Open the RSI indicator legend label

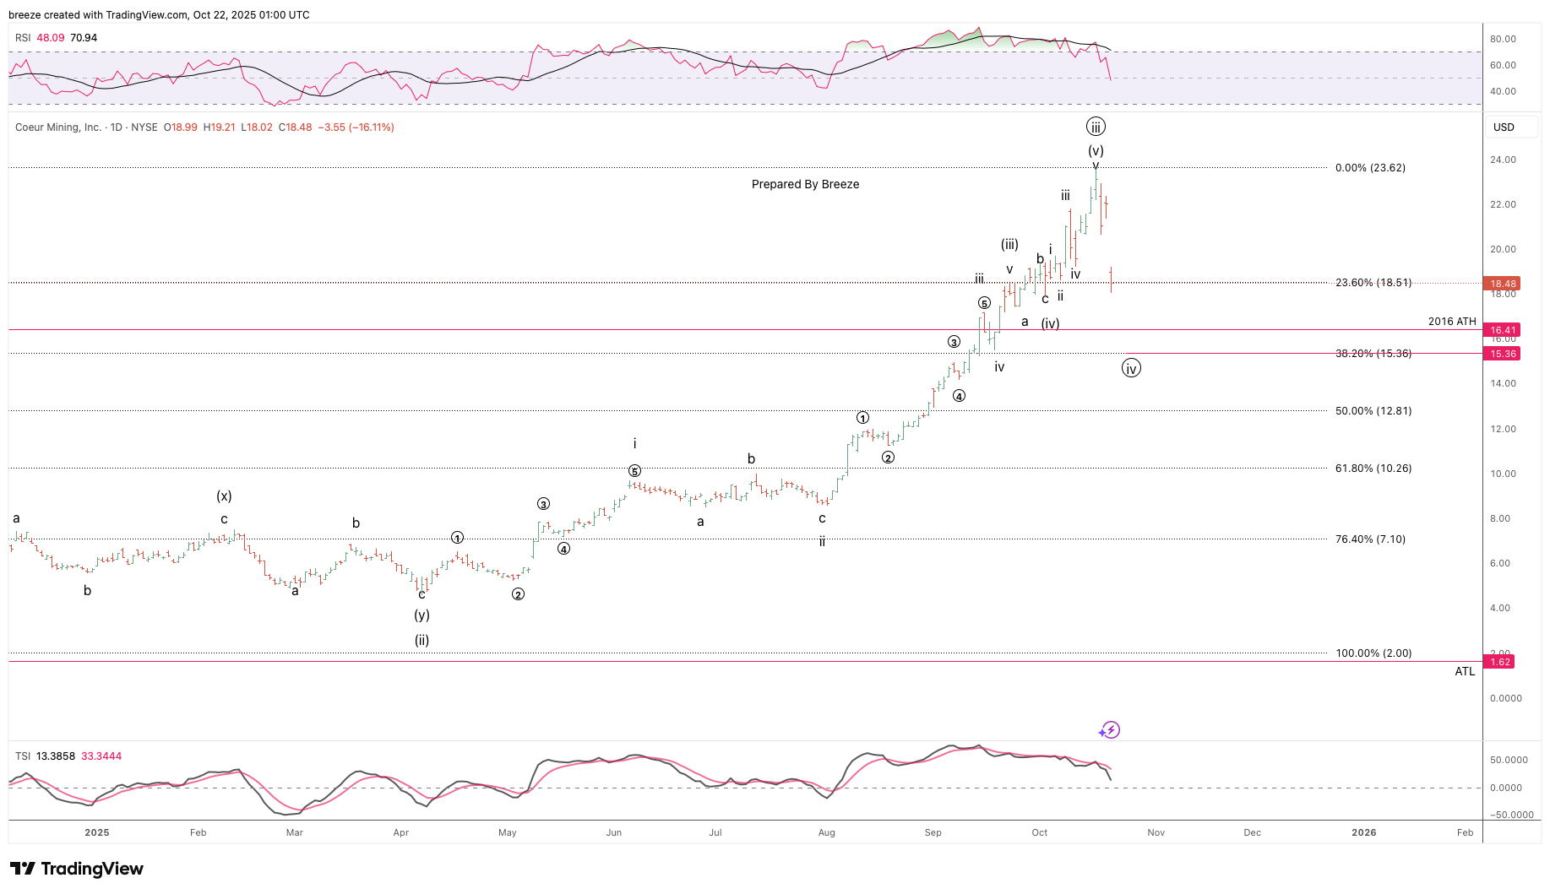[23, 38]
